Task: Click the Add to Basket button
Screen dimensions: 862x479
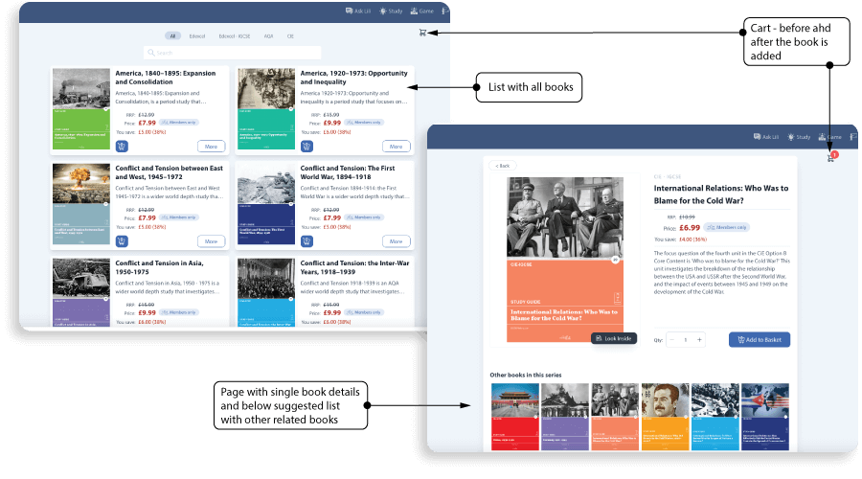Action: tap(760, 340)
